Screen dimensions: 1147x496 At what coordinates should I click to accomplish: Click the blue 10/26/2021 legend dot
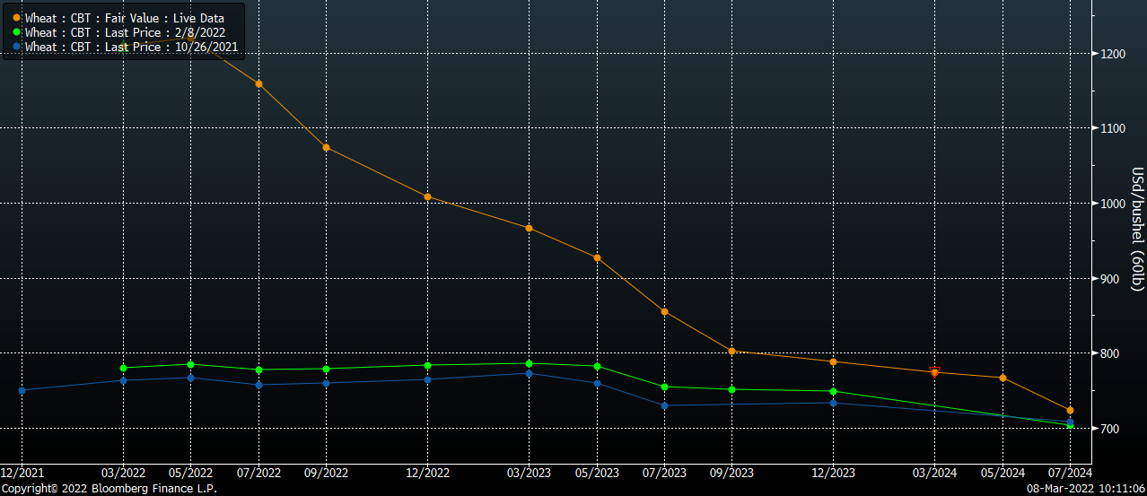pos(16,47)
